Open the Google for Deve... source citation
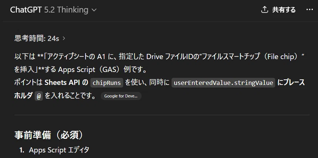Image resolution: width=318 pixels, height=158 pixels. [x=121, y=96]
